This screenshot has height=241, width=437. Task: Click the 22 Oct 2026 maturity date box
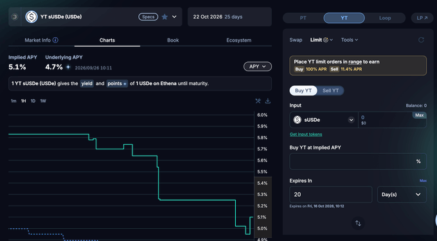[229, 17]
